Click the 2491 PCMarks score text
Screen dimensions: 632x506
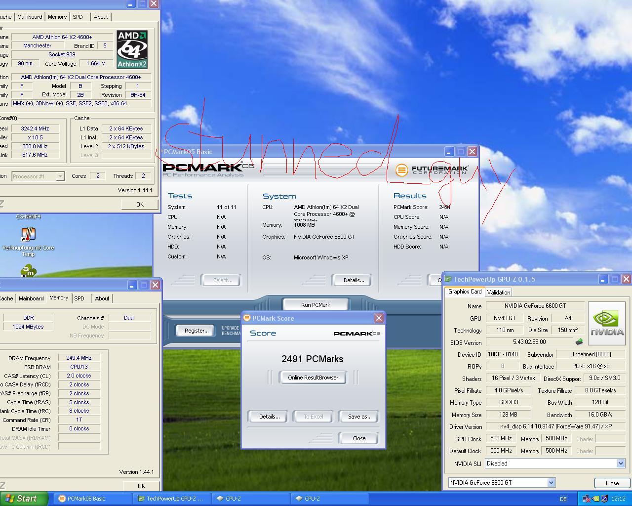[x=313, y=359]
